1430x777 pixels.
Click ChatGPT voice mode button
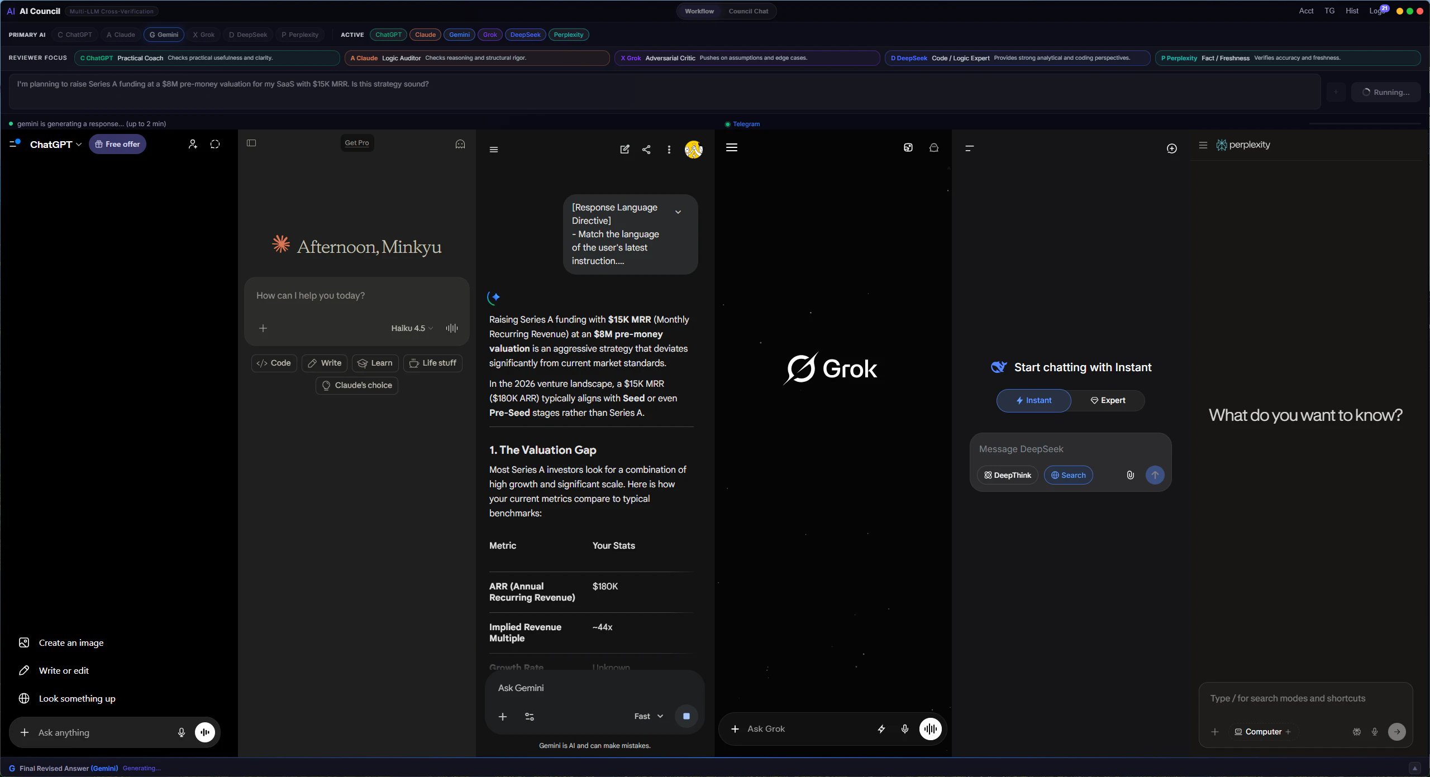pyautogui.click(x=205, y=732)
